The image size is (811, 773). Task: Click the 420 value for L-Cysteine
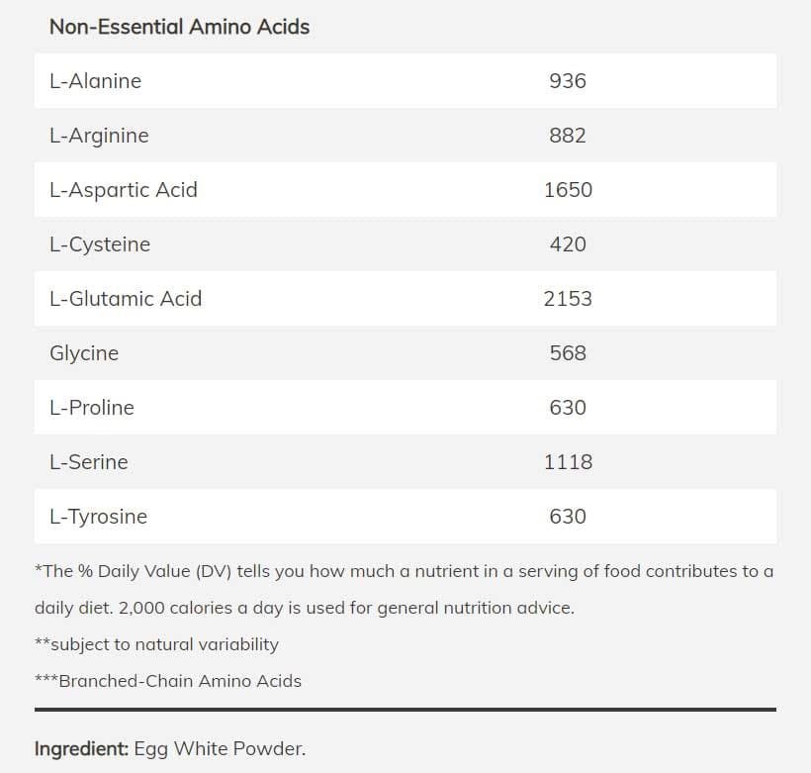point(568,244)
